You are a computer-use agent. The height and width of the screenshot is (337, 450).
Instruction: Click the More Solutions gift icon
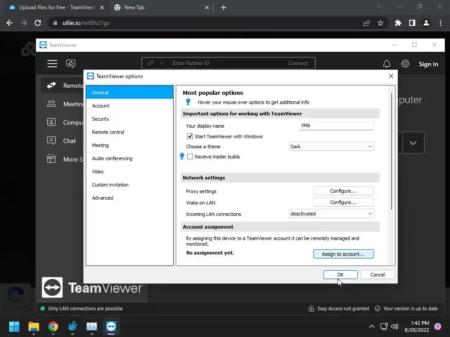point(51,158)
